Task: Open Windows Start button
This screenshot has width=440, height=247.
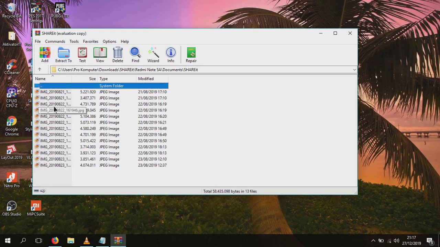Action: 8,241
